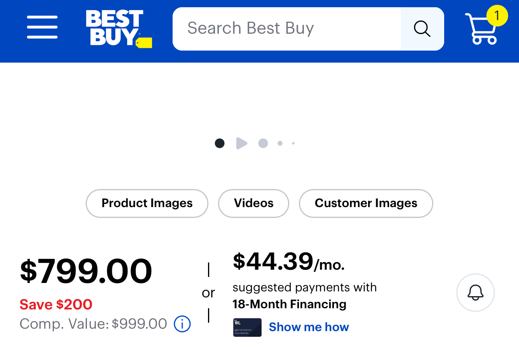This screenshot has height=356, width=519.
Task: Click the price drop notification bell
Action: [x=475, y=293]
